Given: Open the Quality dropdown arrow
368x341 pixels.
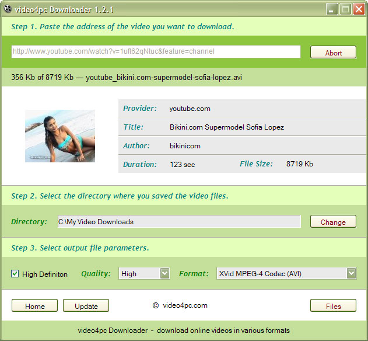Looking at the screenshot, I should pos(165,273).
